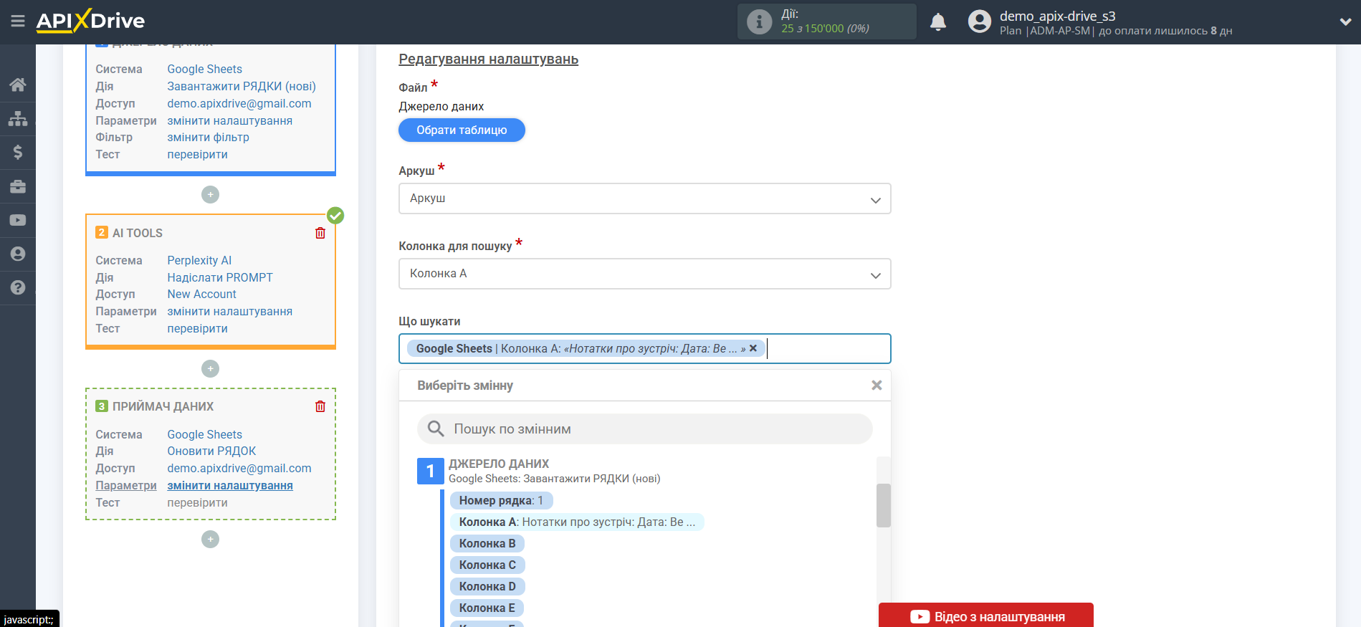Delete the ПРИЙМАЧ ДАНИХ block
The image size is (1361, 627).
click(320, 406)
